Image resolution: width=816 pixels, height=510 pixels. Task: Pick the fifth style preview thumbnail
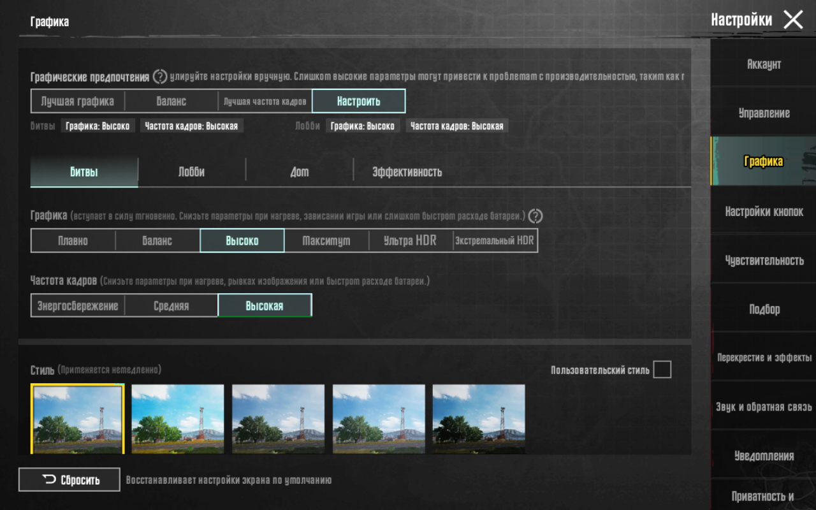(x=479, y=418)
